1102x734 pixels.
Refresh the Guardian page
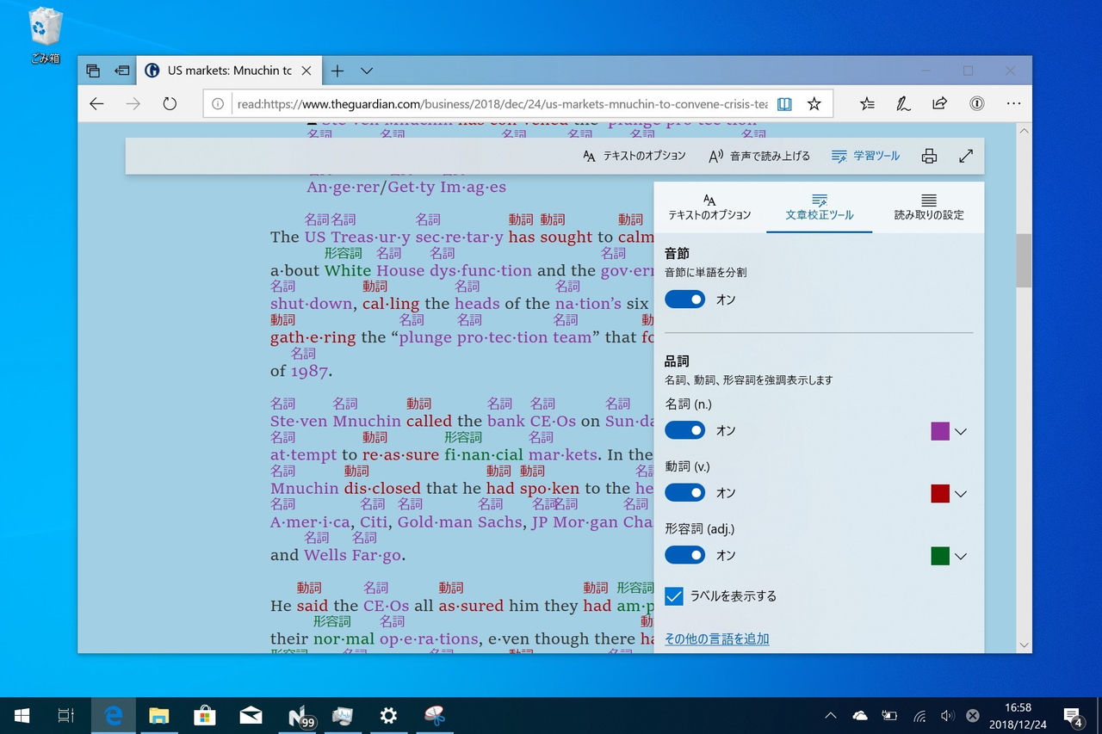[170, 104]
